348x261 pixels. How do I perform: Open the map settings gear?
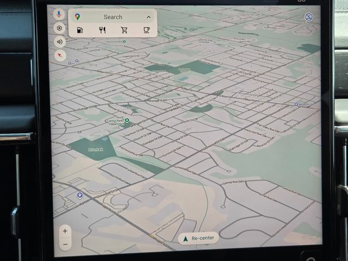tap(59, 28)
